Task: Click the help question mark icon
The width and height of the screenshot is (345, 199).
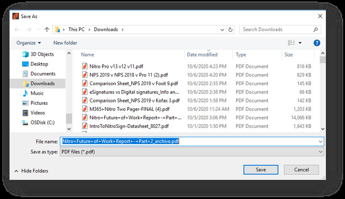Action: tap(317, 43)
